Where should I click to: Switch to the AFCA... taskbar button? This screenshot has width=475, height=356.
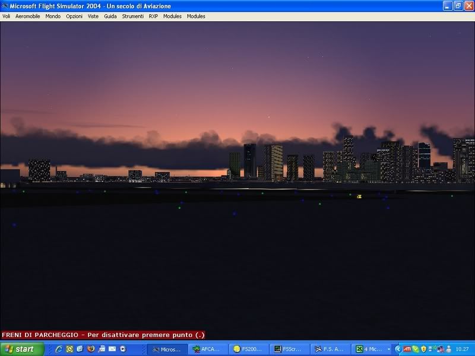pyautogui.click(x=208, y=349)
